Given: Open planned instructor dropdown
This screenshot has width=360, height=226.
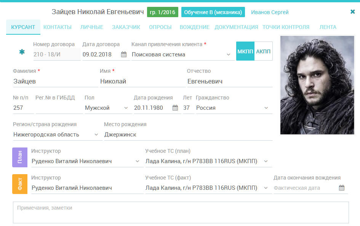Looking at the screenshot, I should tap(137, 161).
